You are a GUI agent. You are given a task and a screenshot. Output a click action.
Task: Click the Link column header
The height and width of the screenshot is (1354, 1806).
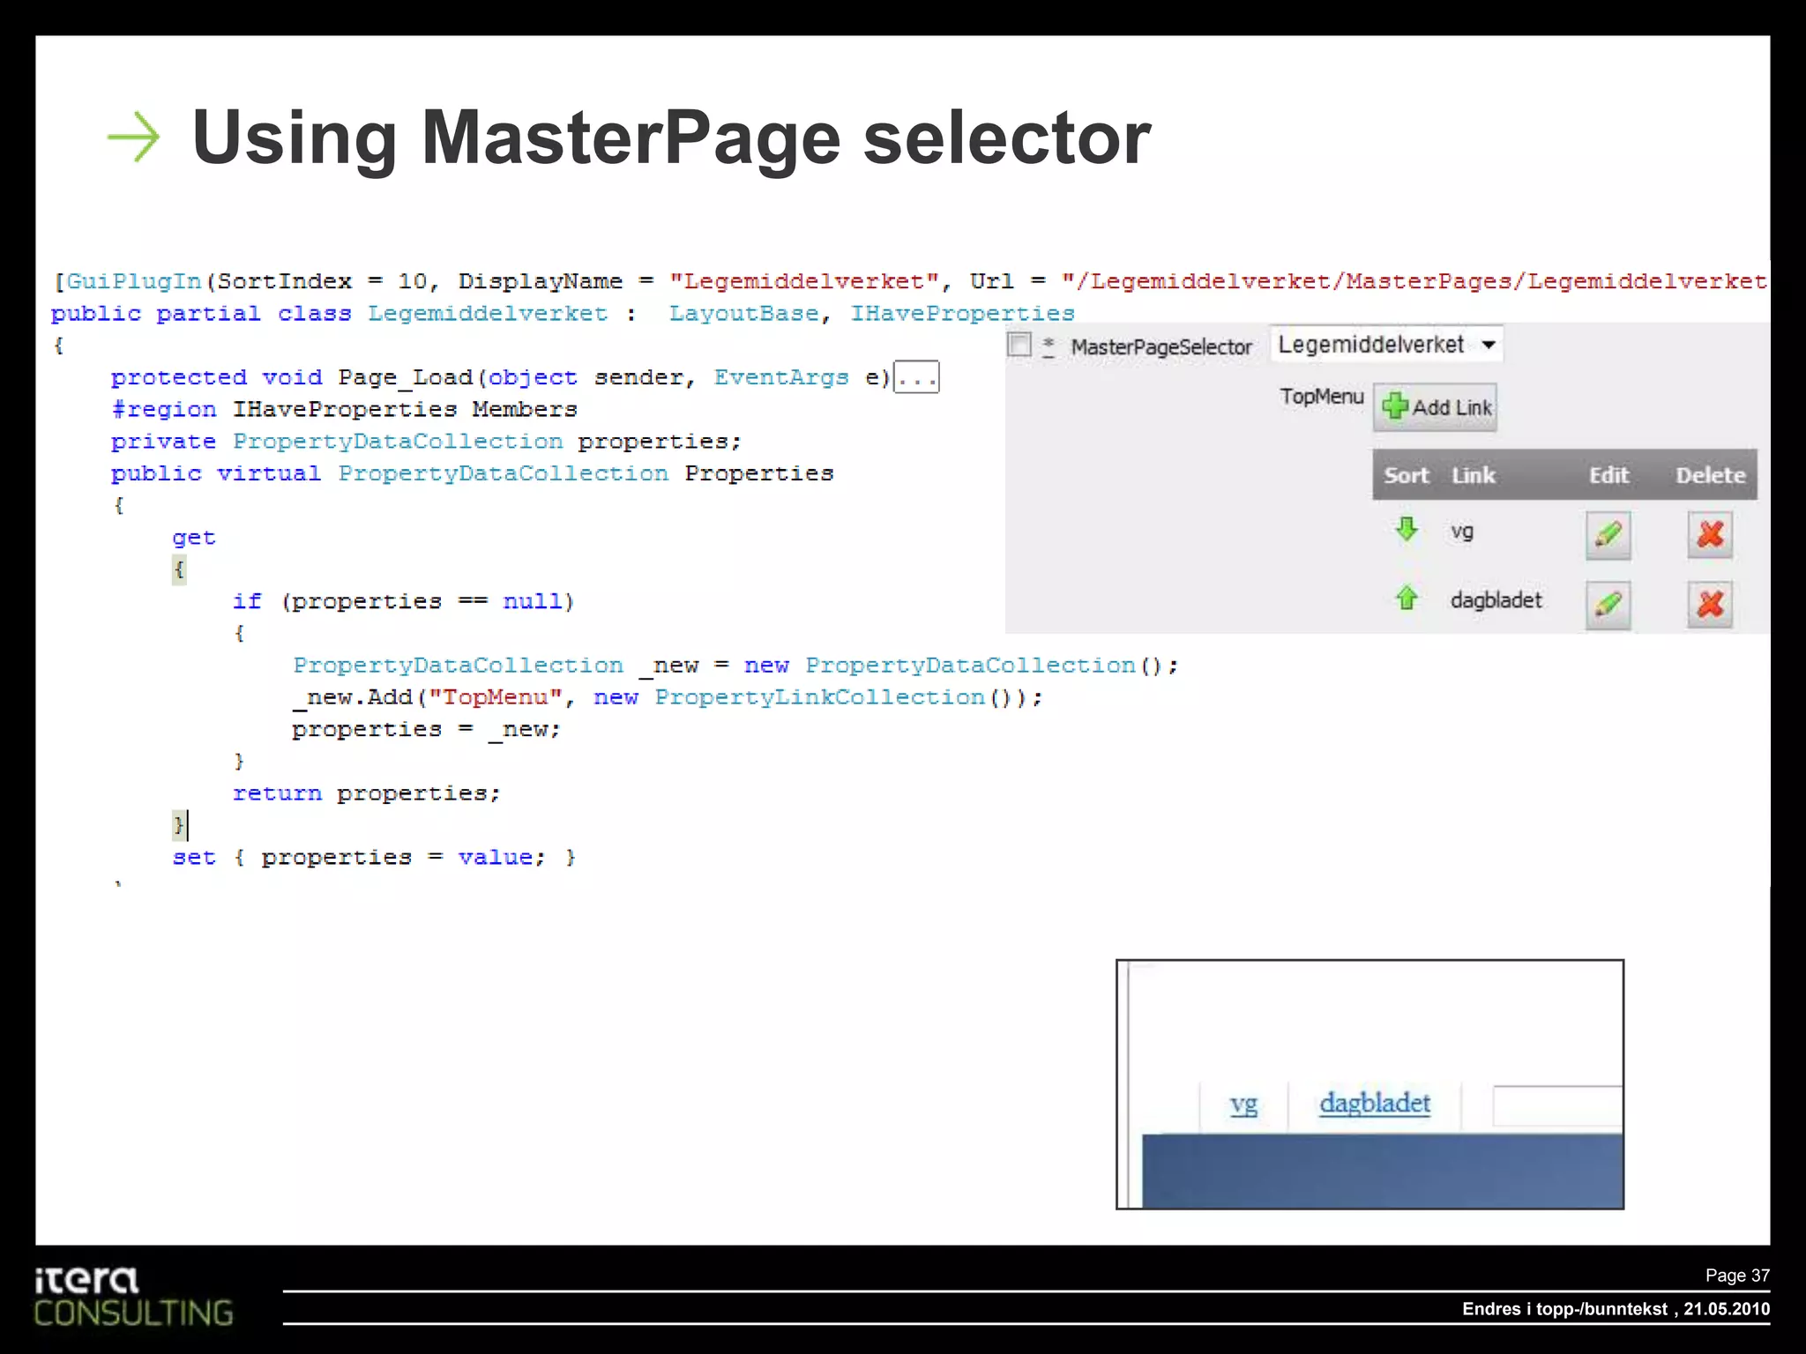pos(1473,476)
